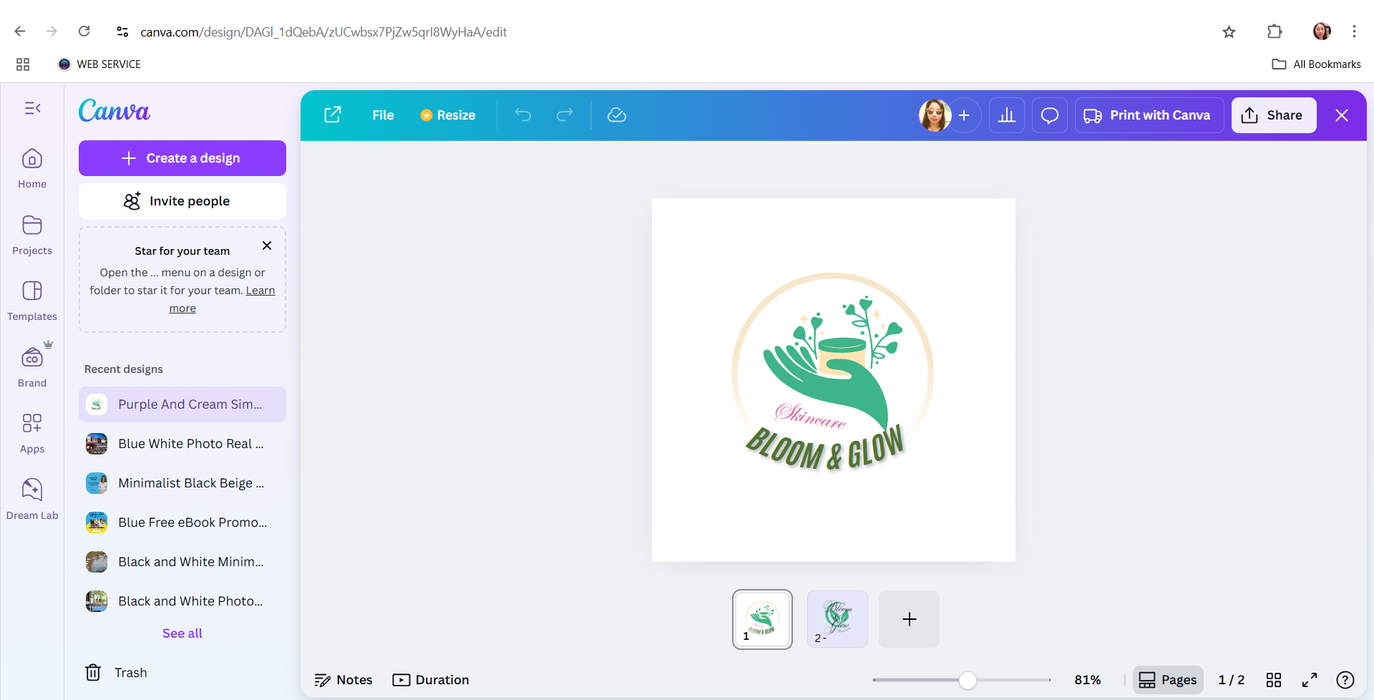The width and height of the screenshot is (1374, 700).
Task: Go back in browser history
Action: (x=20, y=31)
